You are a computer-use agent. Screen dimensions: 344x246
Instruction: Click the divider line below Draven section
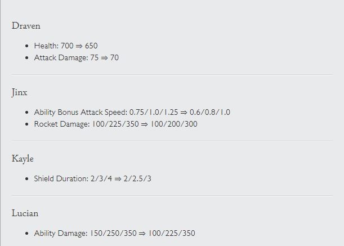172,75
